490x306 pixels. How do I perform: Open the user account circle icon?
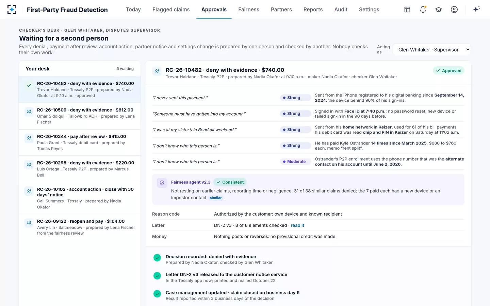pyautogui.click(x=454, y=10)
